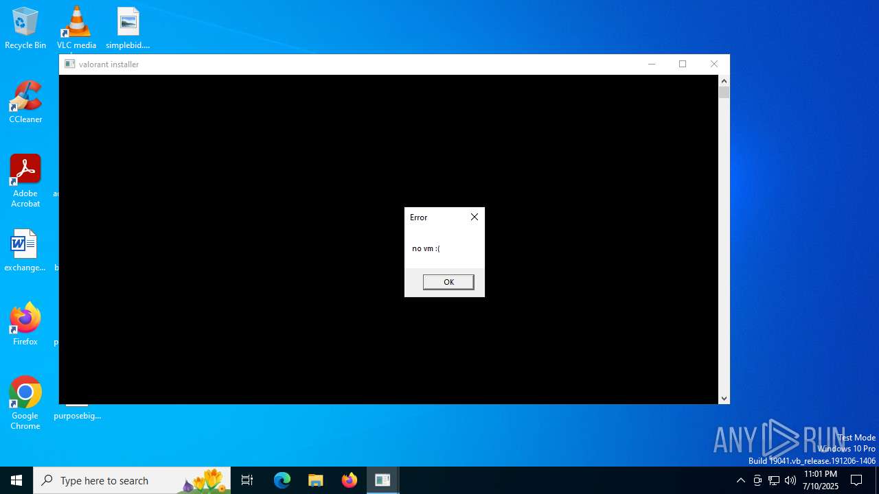Select the CCleaner desktop shortcut

point(25,102)
